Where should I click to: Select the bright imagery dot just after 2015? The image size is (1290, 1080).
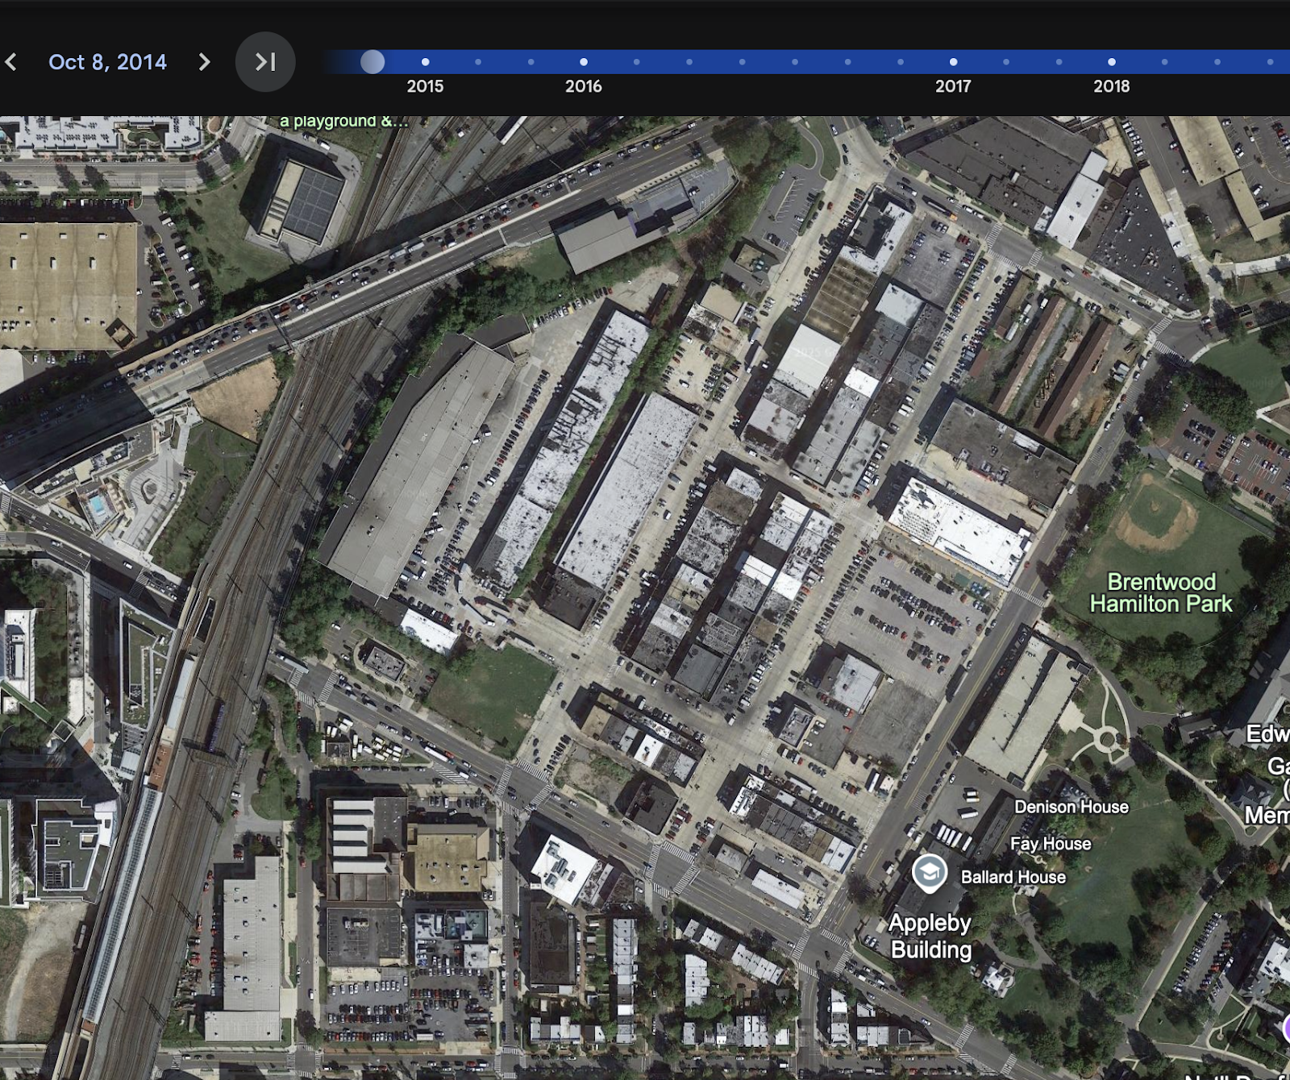coord(425,60)
